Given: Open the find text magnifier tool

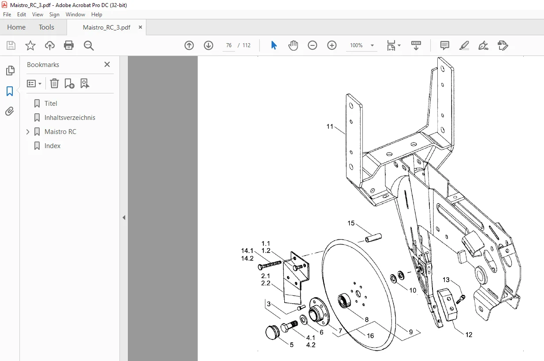Looking at the screenshot, I should tap(89, 45).
